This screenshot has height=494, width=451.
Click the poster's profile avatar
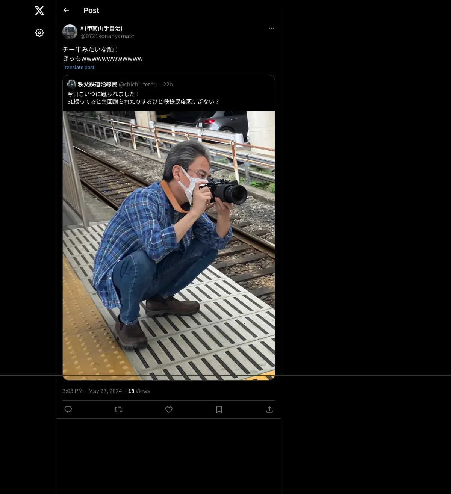pos(70,32)
